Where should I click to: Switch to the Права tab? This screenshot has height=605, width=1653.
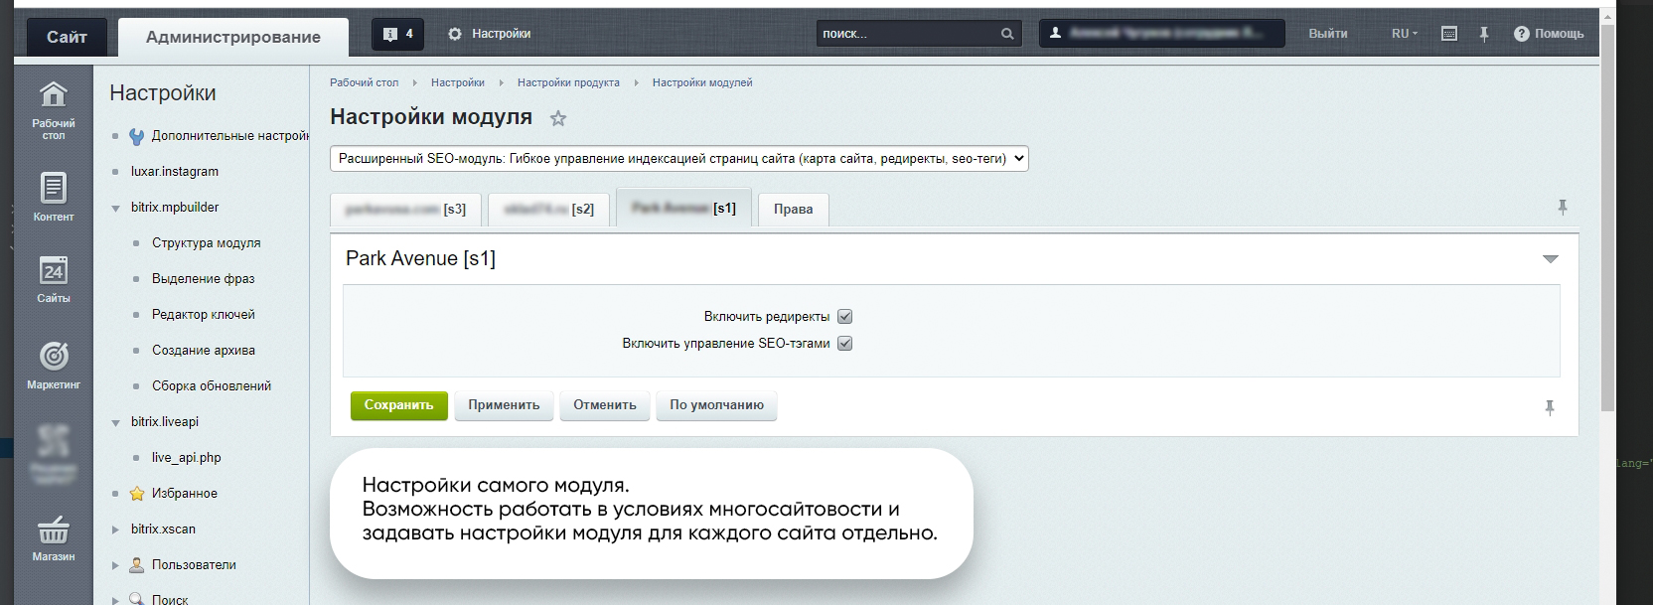[793, 210]
